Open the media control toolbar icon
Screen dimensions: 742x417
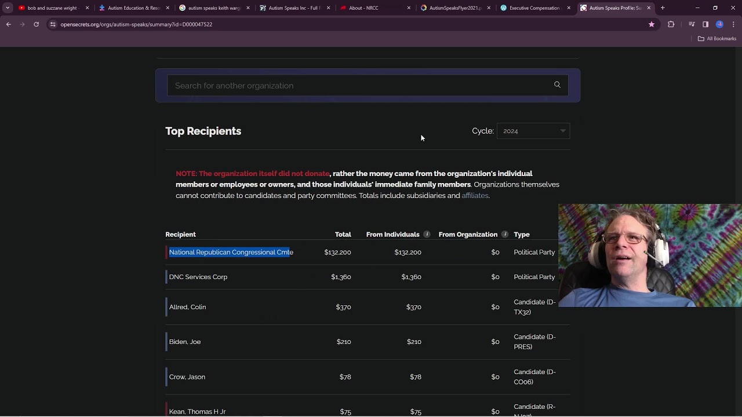pyautogui.click(x=692, y=24)
